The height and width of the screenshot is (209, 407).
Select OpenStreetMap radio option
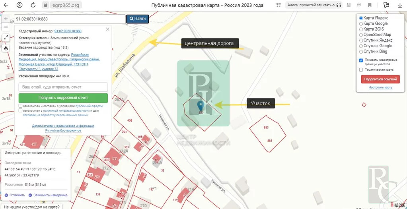click(361, 35)
